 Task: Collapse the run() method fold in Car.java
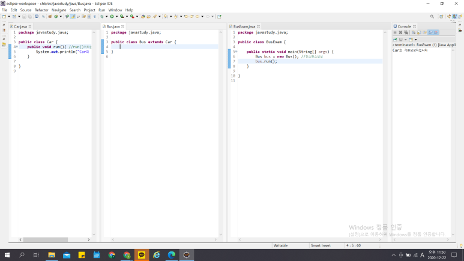coord(17,47)
